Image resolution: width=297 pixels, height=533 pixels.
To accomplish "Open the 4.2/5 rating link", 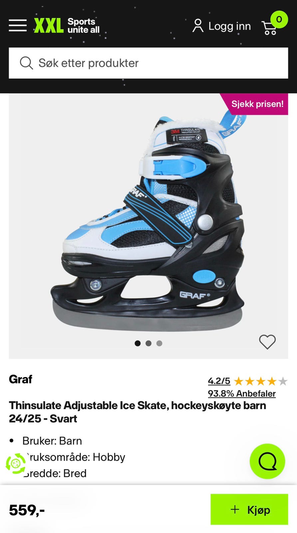I will pyautogui.click(x=219, y=381).
